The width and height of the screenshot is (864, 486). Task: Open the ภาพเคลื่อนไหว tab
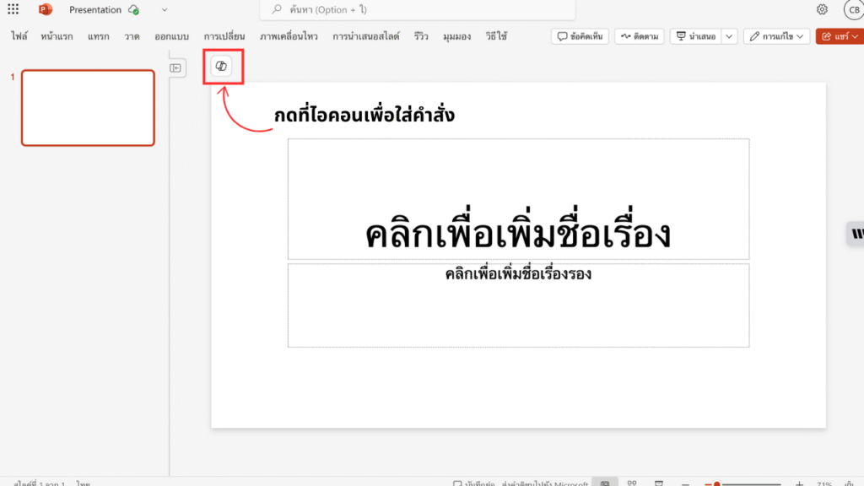coord(289,36)
